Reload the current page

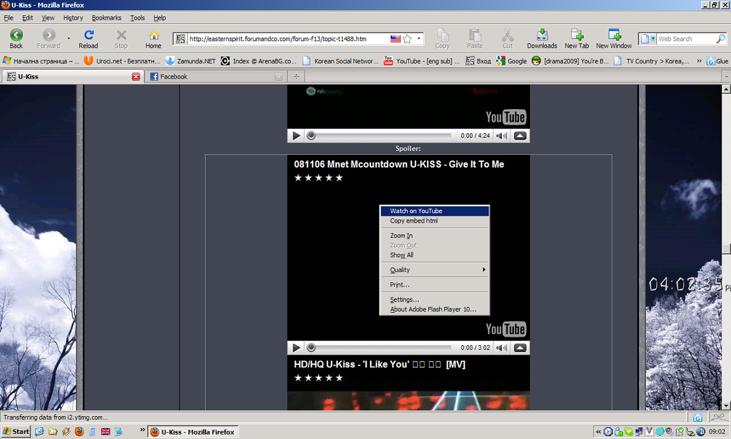[88, 39]
